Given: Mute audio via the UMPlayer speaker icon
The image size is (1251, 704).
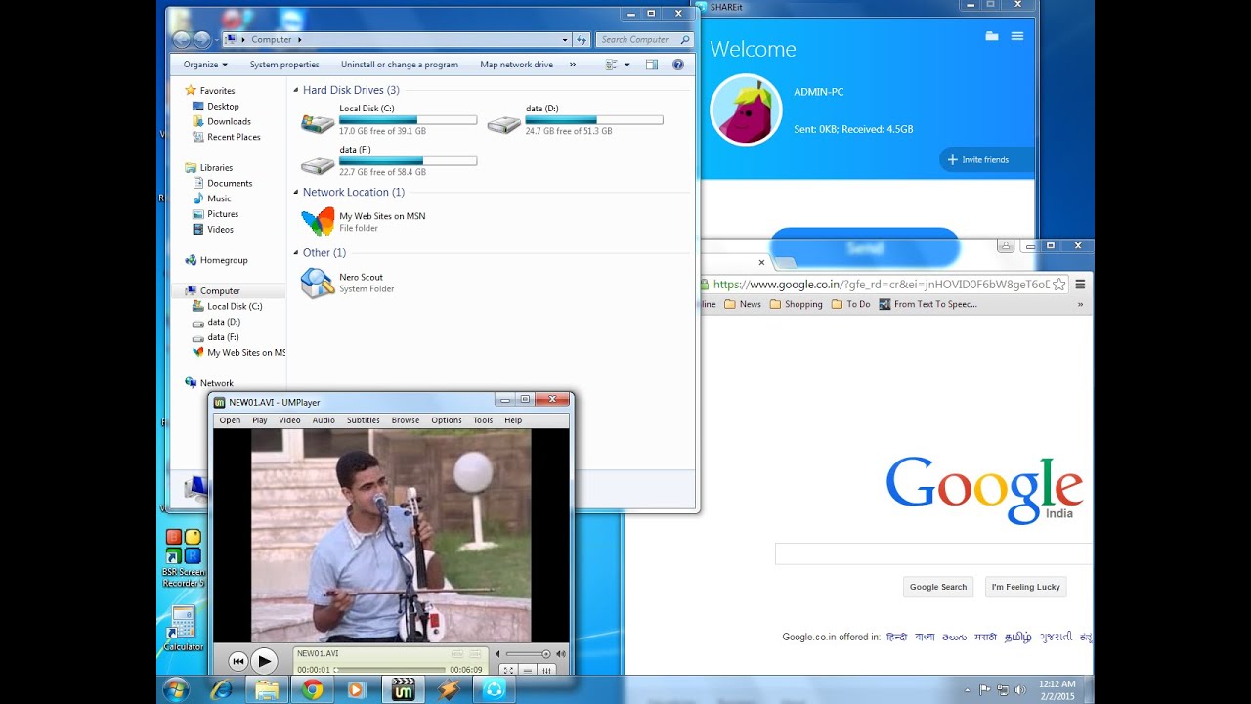Looking at the screenshot, I should [x=498, y=654].
